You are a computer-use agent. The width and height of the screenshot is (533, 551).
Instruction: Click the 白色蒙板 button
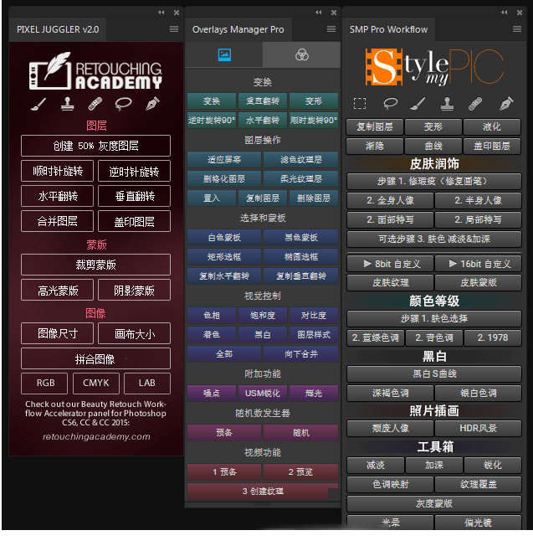tap(224, 238)
